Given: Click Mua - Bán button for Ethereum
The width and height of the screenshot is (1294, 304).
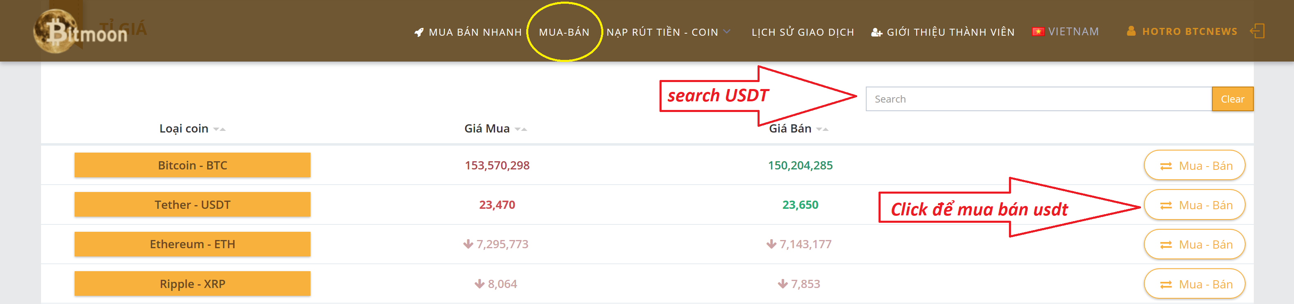Looking at the screenshot, I should (1194, 244).
